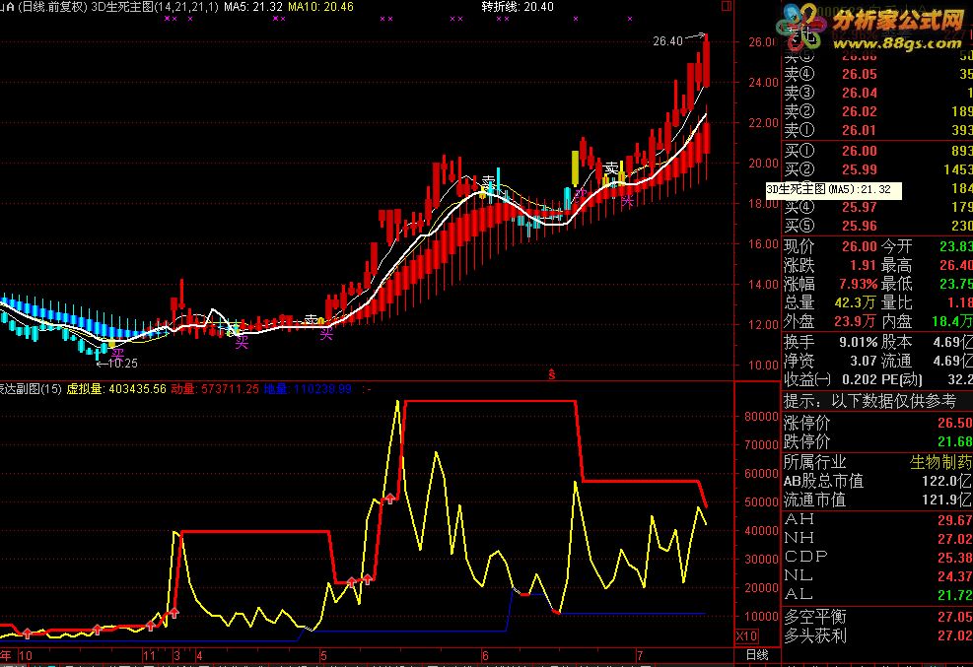Screen dimensions: 973x667
Task: Click the 换手 9.01% value
Action: pyautogui.click(x=859, y=342)
